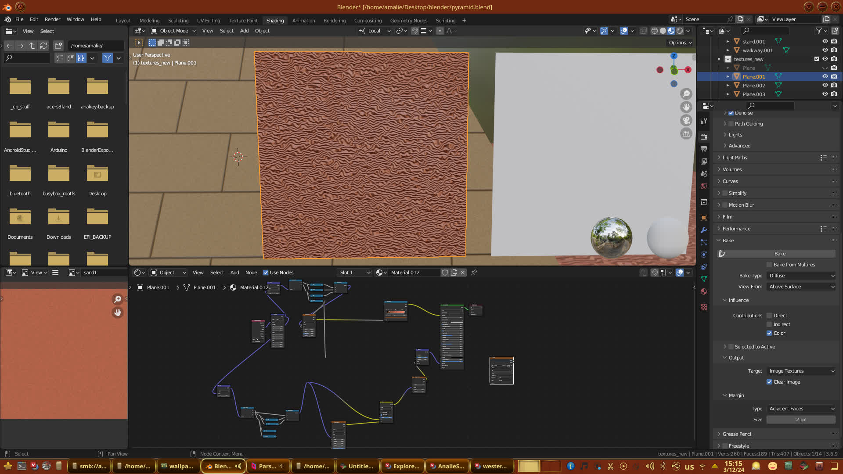This screenshot has width=843, height=474.
Task: Pin the node editor material
Action: [x=474, y=273]
